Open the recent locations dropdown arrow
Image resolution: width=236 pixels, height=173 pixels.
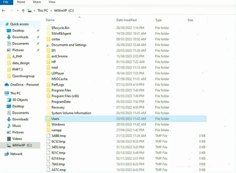pos(17,11)
